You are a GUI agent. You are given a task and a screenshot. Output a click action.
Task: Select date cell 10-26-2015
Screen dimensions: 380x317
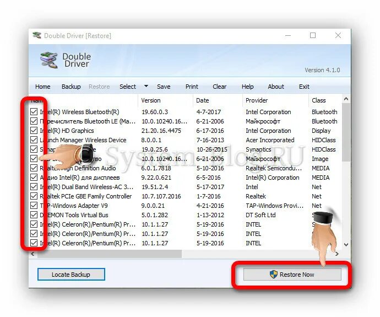pyautogui.click(x=212, y=149)
